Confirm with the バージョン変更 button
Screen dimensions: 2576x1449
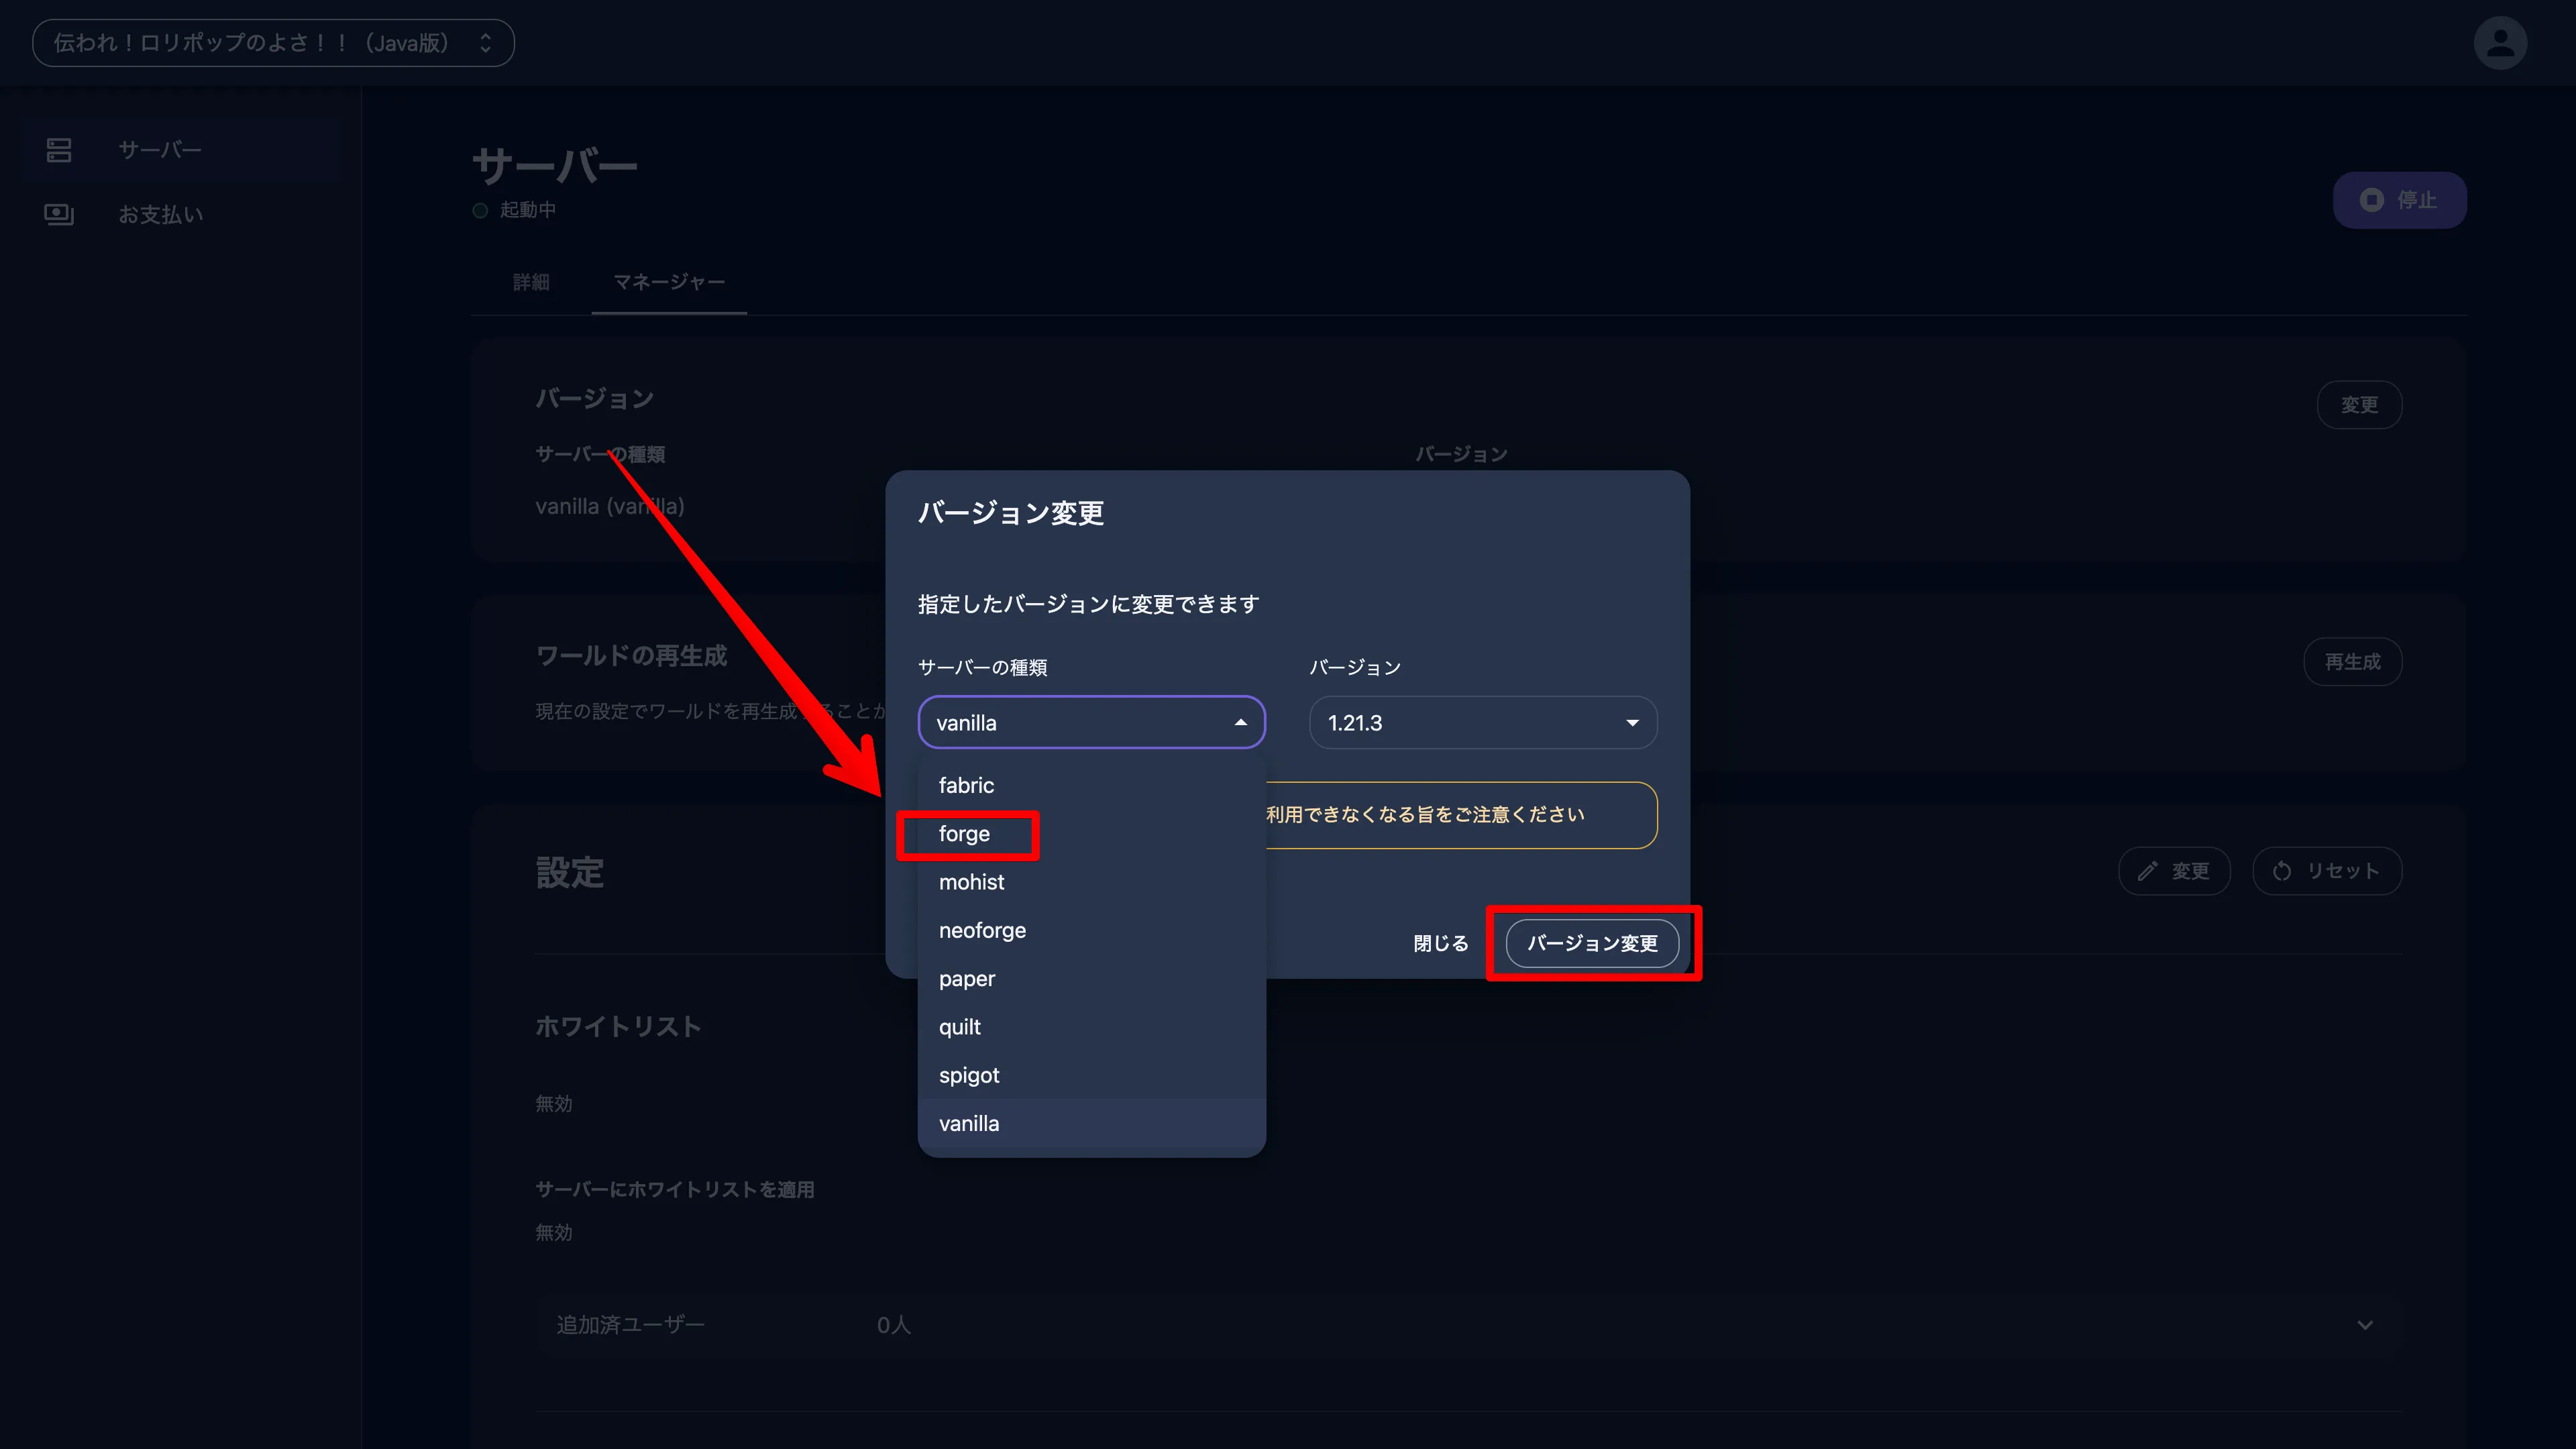(1592, 943)
